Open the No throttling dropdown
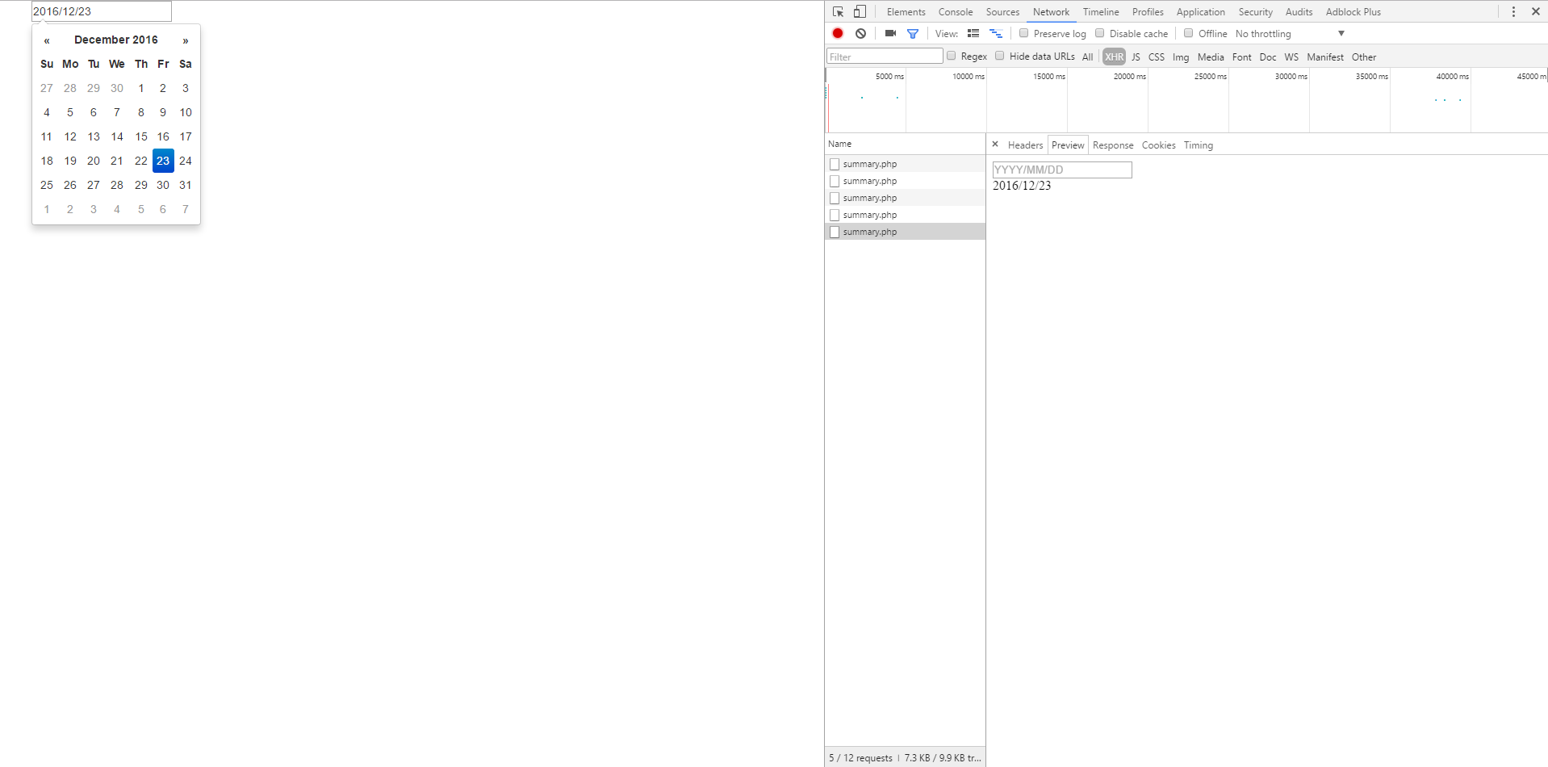Screen dimensions: 1548x767 [x=1290, y=34]
